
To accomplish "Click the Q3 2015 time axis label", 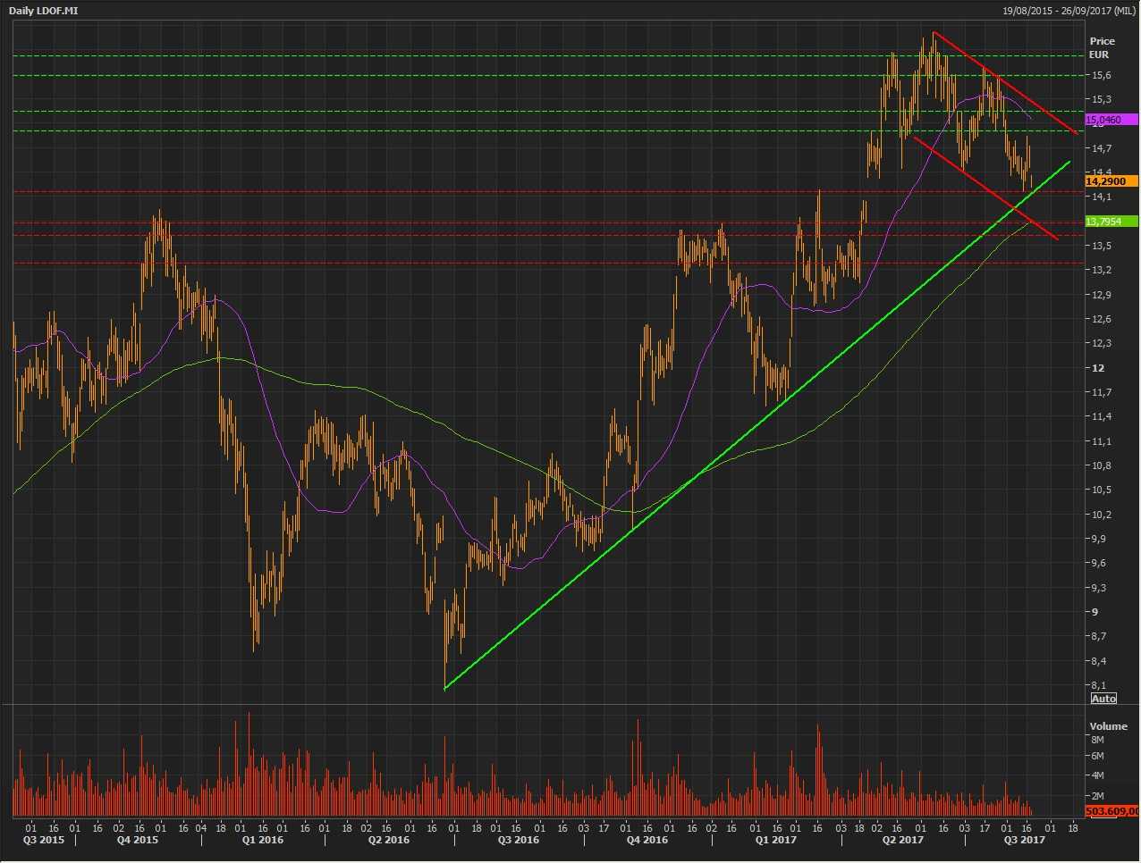I will point(43,840).
